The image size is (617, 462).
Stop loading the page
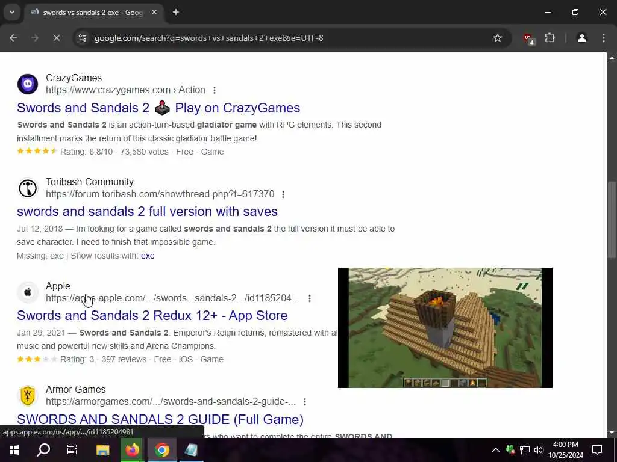click(x=56, y=38)
